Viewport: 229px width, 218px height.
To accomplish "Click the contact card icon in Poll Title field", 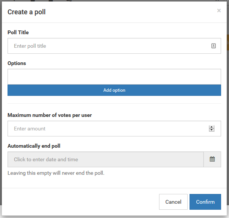I will tap(213, 46).
